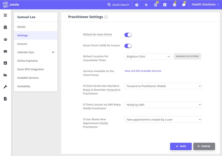Toggle Default for New Clients switch
This screenshot has height=156, width=222.
point(128,35)
